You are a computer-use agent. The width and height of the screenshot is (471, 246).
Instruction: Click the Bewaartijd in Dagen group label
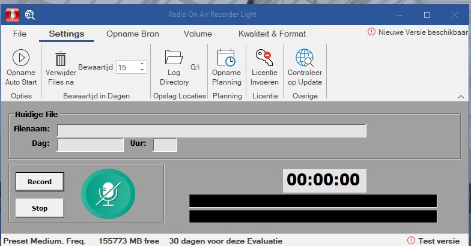pos(96,96)
